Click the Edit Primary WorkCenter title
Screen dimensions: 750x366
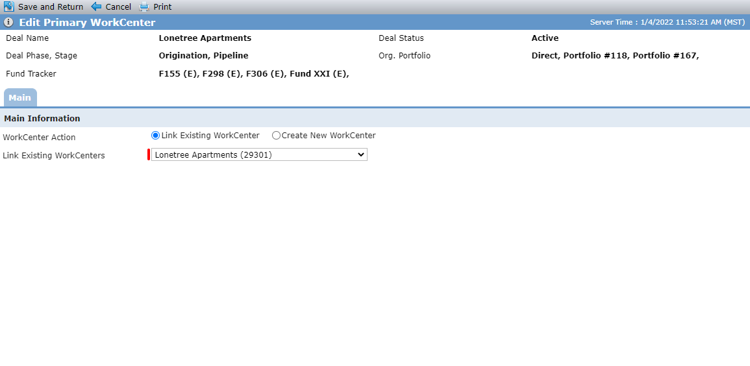(x=87, y=23)
